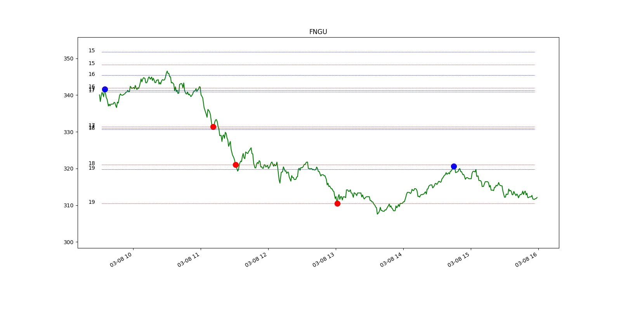Click the blue marker near 14:45
The height and width of the screenshot is (310, 621).
tap(454, 166)
